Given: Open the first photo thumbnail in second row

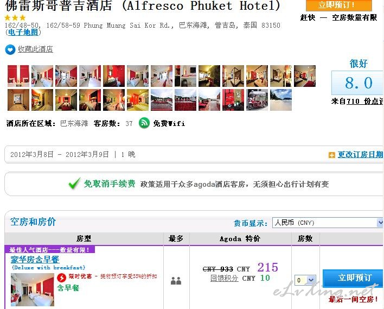Looking at the screenshot, I should 18,100.
